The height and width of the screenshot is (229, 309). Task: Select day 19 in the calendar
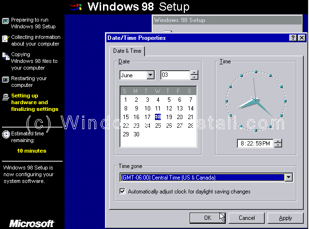[169, 117]
